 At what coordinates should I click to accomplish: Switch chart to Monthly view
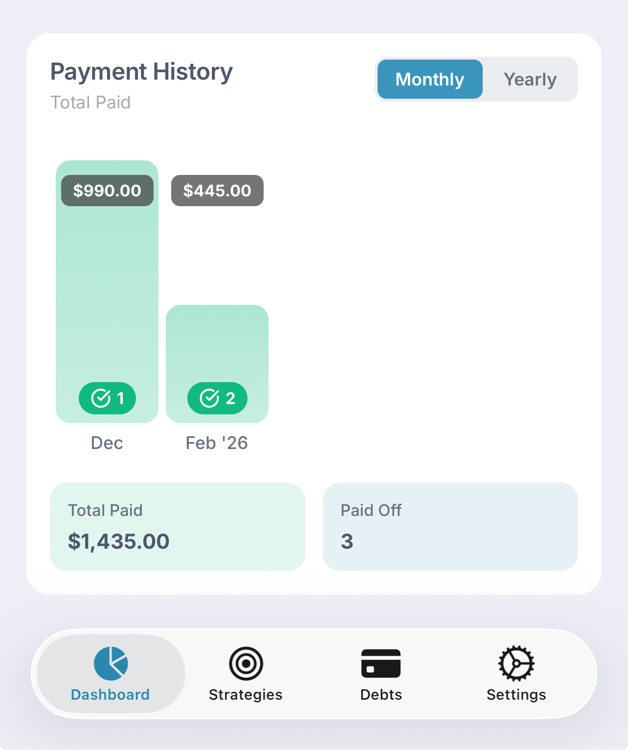click(430, 79)
